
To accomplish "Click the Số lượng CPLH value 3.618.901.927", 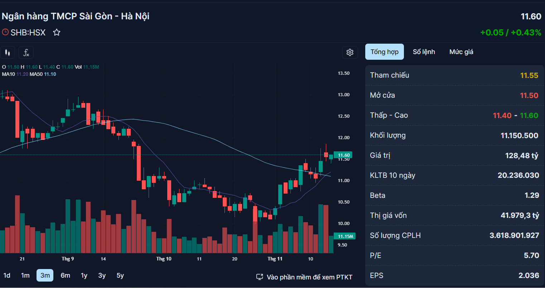I will (514, 235).
